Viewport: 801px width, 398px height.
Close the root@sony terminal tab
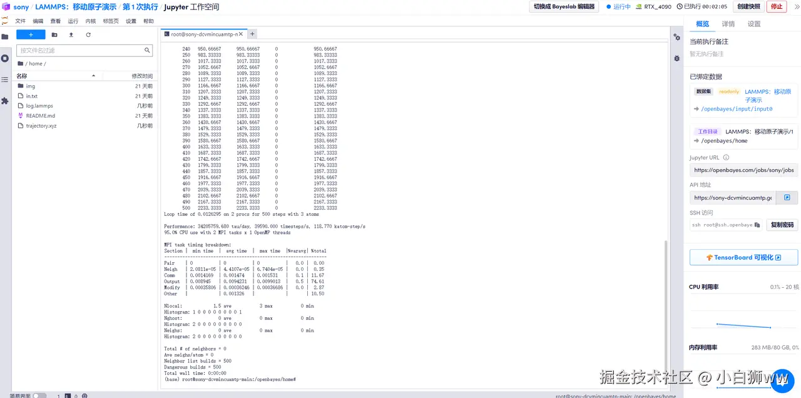[x=242, y=34]
